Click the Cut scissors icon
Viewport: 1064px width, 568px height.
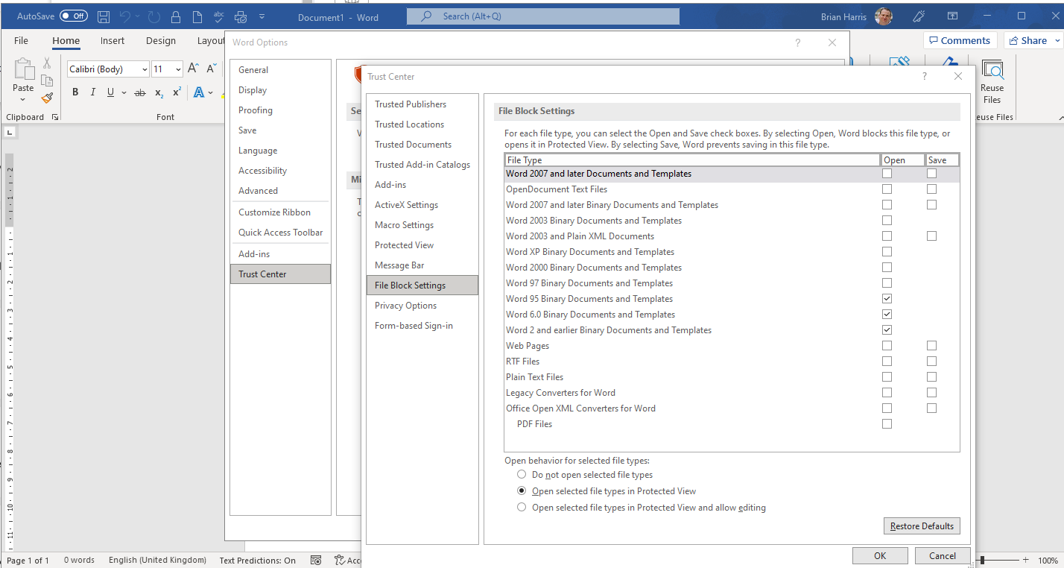[x=47, y=63]
